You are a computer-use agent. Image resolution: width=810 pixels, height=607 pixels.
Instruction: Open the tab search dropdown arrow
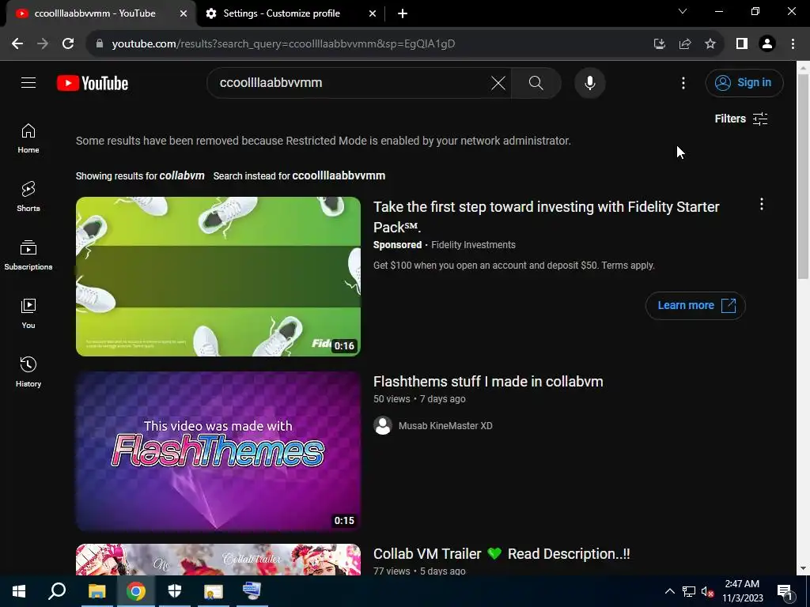click(x=683, y=11)
